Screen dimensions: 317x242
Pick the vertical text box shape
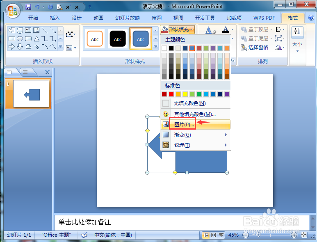click(x=36, y=30)
